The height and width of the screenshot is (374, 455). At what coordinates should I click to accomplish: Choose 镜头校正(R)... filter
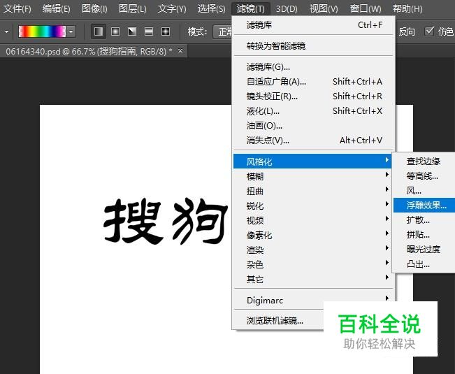pos(315,96)
